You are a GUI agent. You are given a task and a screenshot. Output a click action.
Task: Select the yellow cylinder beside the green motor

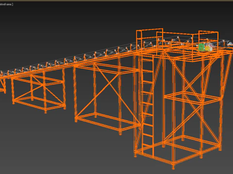(x=207, y=48)
